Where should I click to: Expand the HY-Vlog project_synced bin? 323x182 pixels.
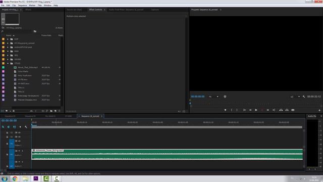coord(8,43)
